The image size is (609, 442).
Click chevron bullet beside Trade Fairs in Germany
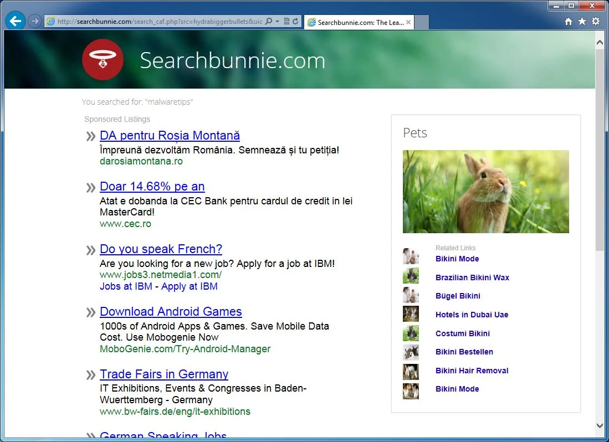[x=91, y=375]
